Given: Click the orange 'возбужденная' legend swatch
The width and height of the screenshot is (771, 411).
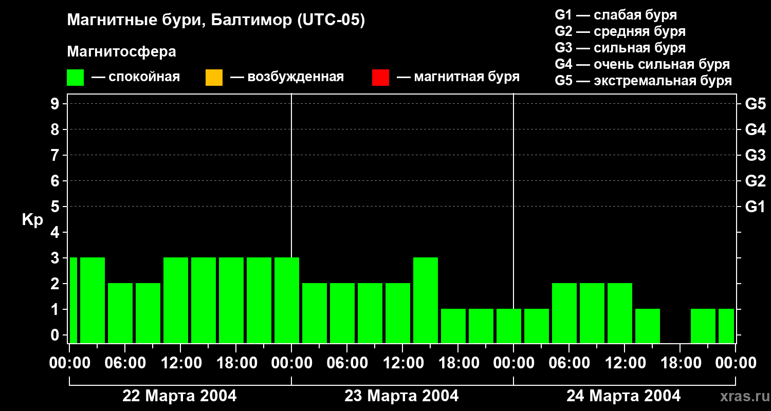Looking at the screenshot, I should click(214, 78).
